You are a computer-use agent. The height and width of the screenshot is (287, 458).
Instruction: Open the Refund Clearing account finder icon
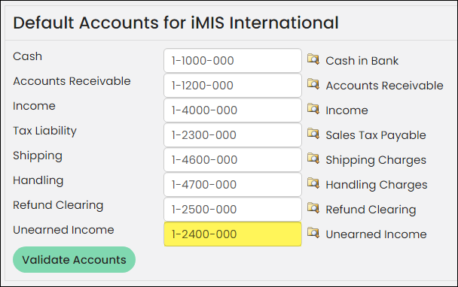point(313,208)
